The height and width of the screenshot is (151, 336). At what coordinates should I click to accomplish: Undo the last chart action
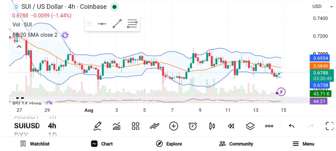291,126
